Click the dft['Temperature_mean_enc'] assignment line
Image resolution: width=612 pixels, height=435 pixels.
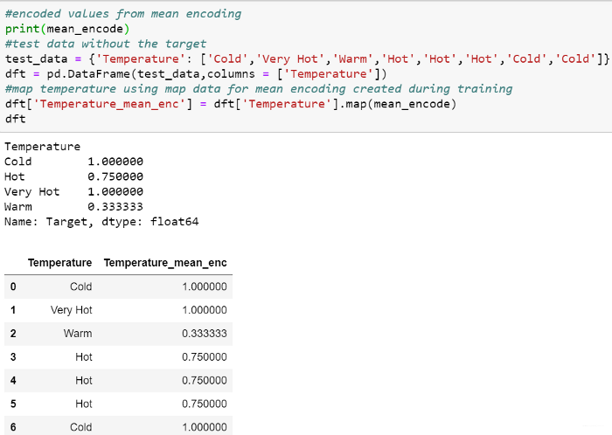click(230, 104)
